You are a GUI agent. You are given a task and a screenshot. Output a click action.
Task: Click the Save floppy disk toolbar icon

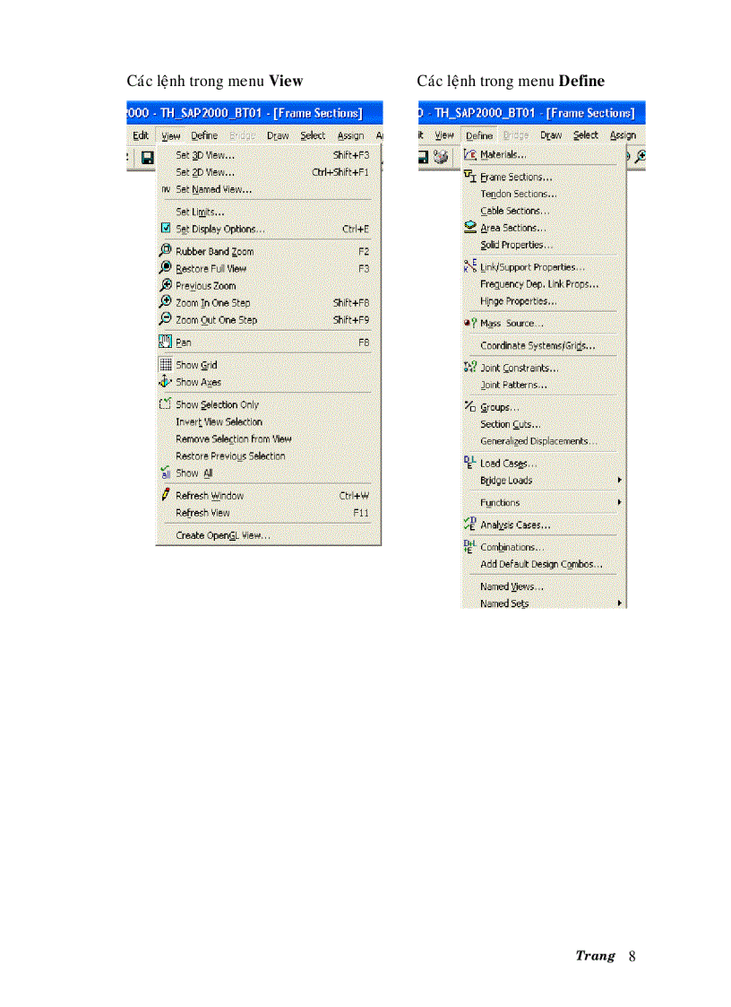click(147, 157)
